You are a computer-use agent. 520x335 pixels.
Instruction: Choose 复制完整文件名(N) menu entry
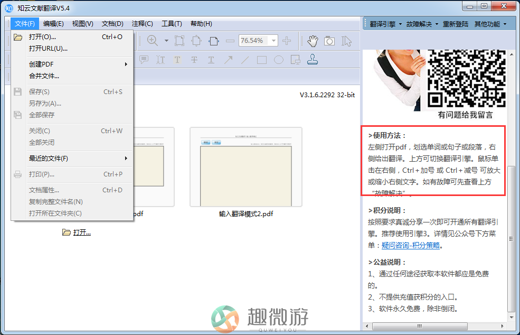click(72, 201)
